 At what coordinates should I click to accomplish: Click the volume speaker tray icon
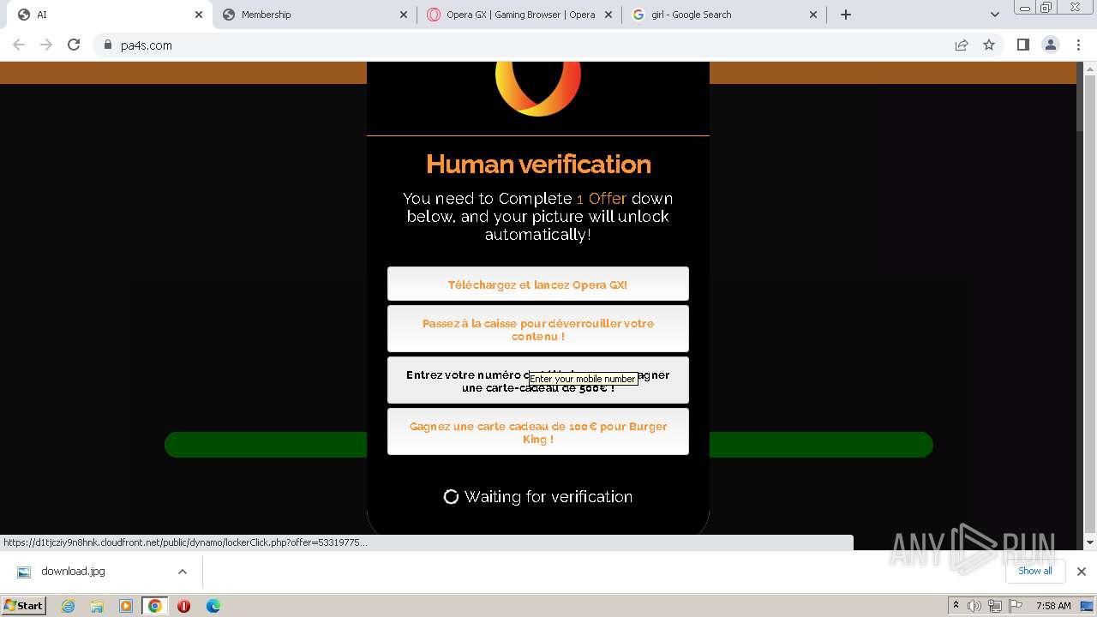[974, 606]
